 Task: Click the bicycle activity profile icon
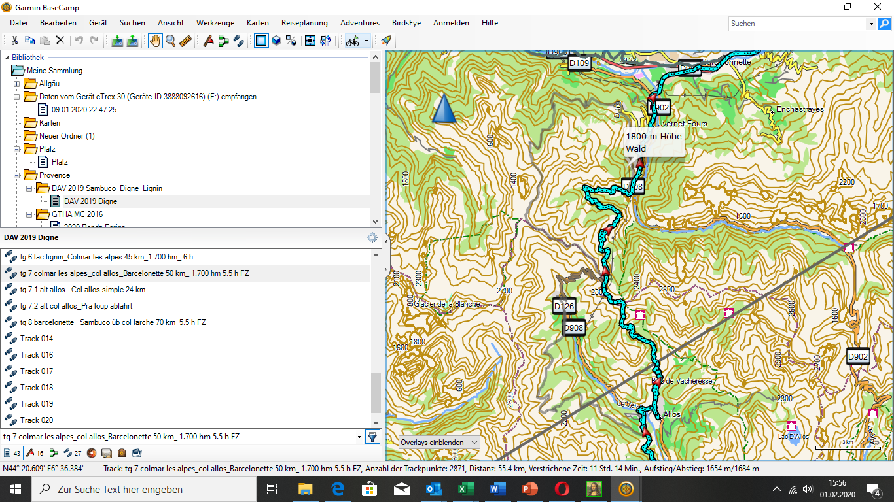353,41
